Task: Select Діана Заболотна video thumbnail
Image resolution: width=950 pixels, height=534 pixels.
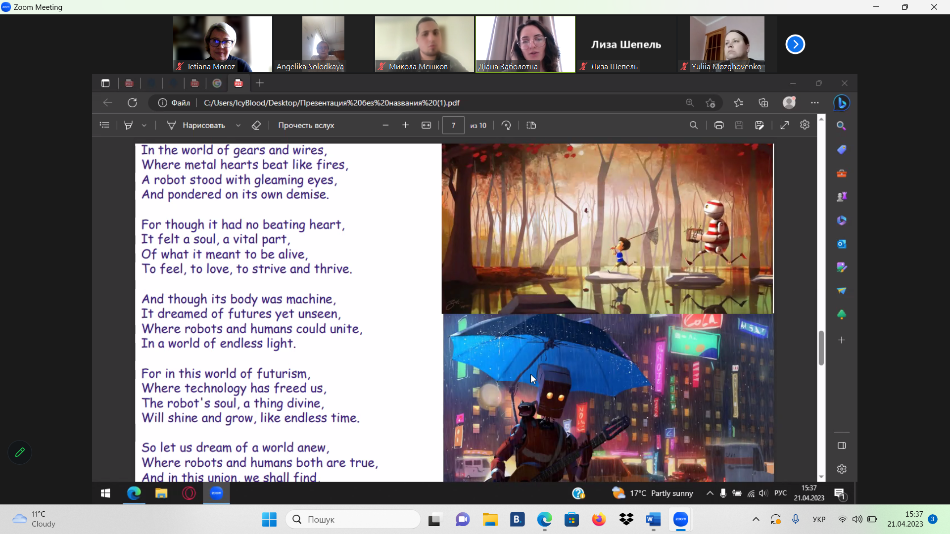Action: [525, 44]
